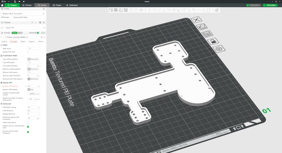Click the undo arrow in title bar
Screen dimensions: 282x153
[19, 2]
